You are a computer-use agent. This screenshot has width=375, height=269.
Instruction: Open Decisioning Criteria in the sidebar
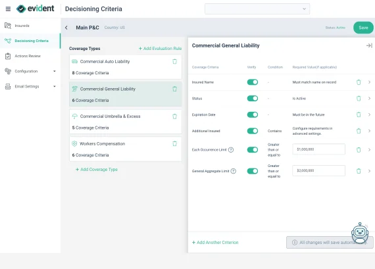coord(30,41)
